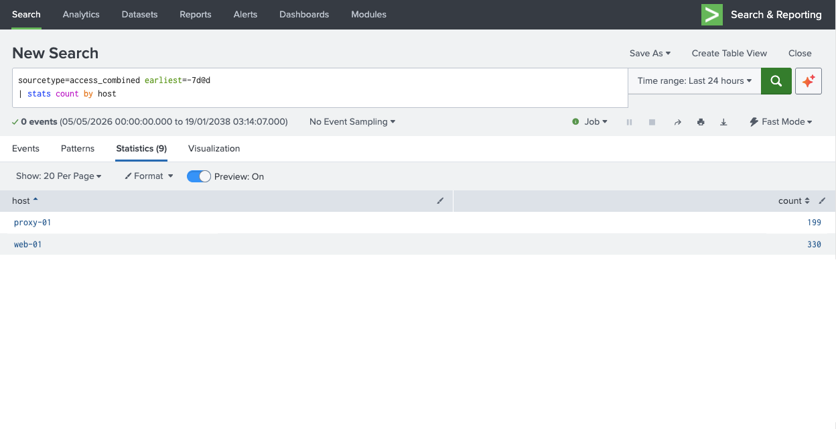The width and height of the screenshot is (836, 429).
Task: Open the Format options dropdown
Action: click(x=149, y=176)
